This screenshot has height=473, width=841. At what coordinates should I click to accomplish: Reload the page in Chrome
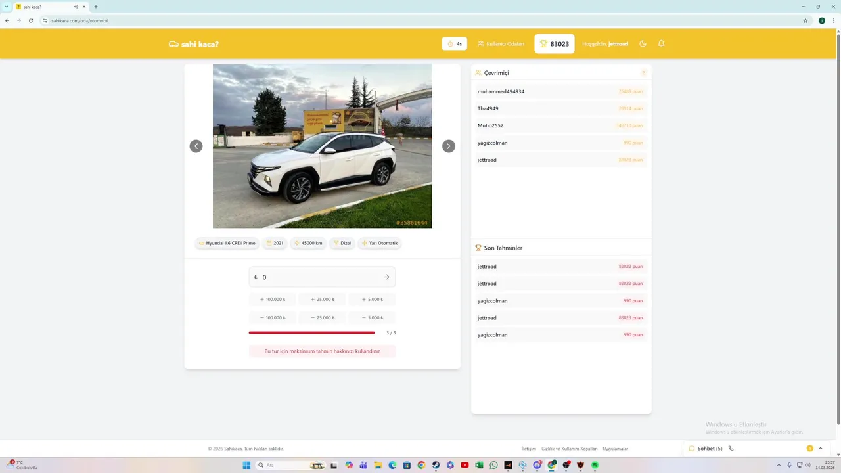(x=31, y=20)
